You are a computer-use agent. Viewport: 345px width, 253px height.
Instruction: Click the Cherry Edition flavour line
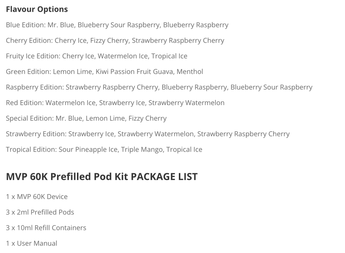click(x=115, y=41)
